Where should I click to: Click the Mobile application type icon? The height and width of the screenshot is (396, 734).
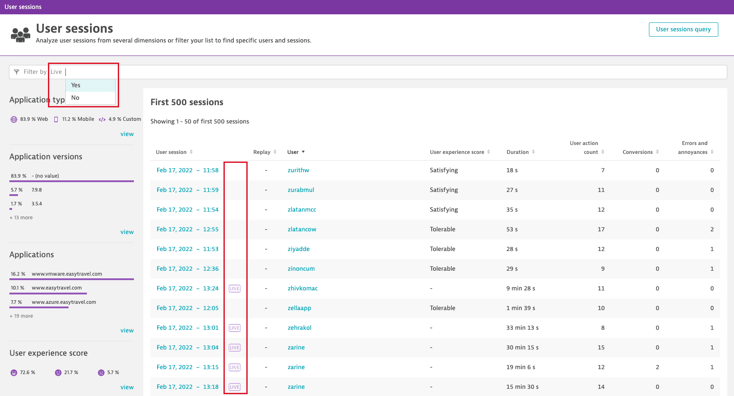(56, 119)
